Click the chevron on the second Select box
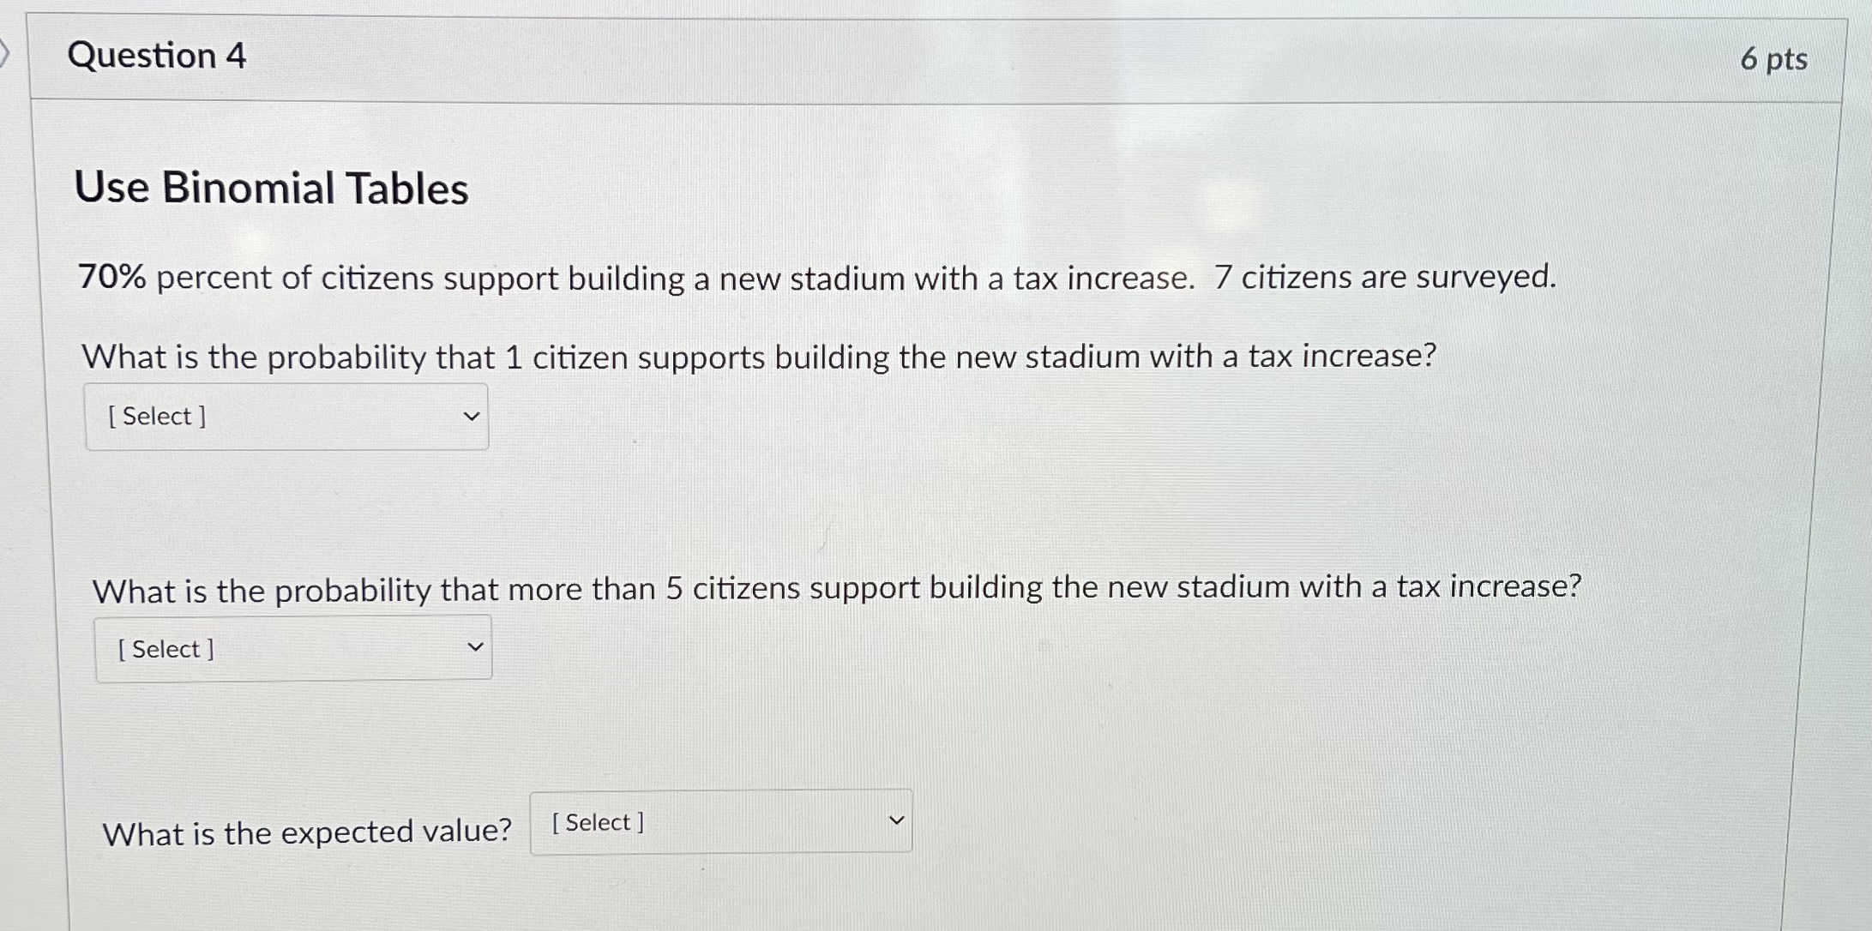 [x=480, y=649]
